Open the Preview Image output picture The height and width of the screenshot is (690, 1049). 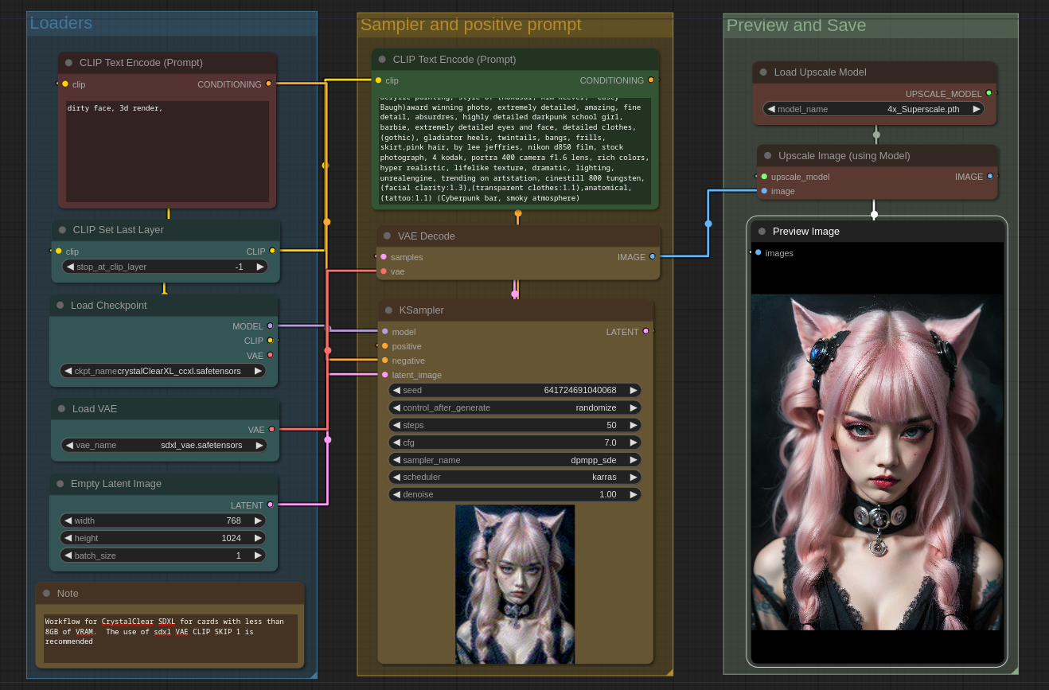click(x=877, y=462)
